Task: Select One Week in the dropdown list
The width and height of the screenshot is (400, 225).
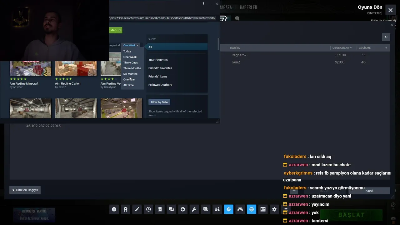Action: click(130, 57)
